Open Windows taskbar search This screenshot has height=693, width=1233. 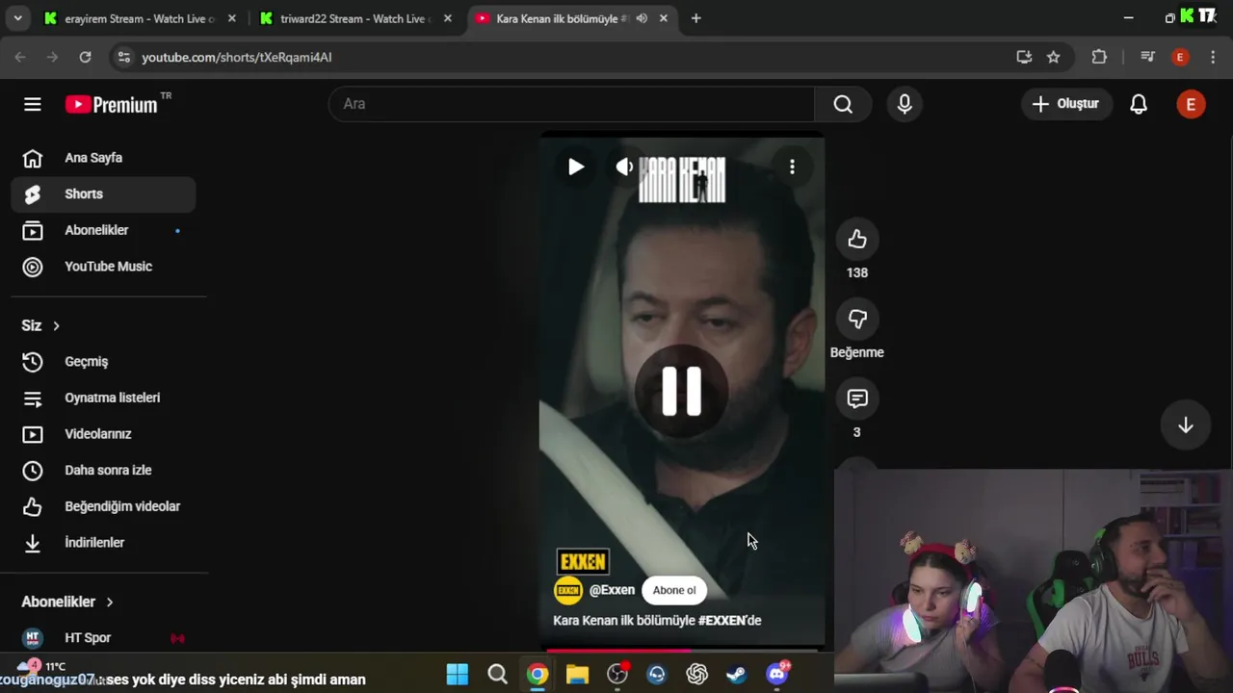coord(497,674)
